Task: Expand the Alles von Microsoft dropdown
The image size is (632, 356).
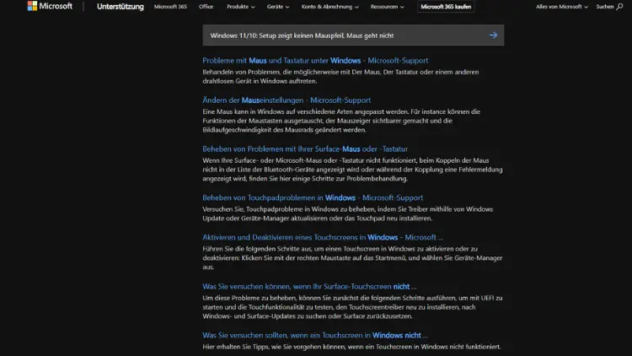Action: [x=561, y=7]
